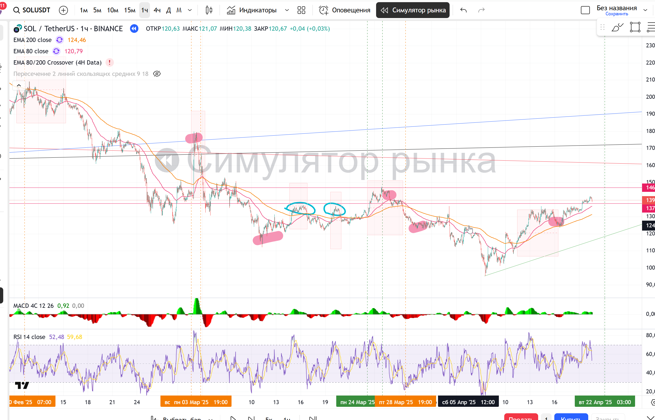Image resolution: width=655 pixels, height=420 pixels.
Task: Toggle the Симулятор рынка replay mode
Action: (413, 10)
